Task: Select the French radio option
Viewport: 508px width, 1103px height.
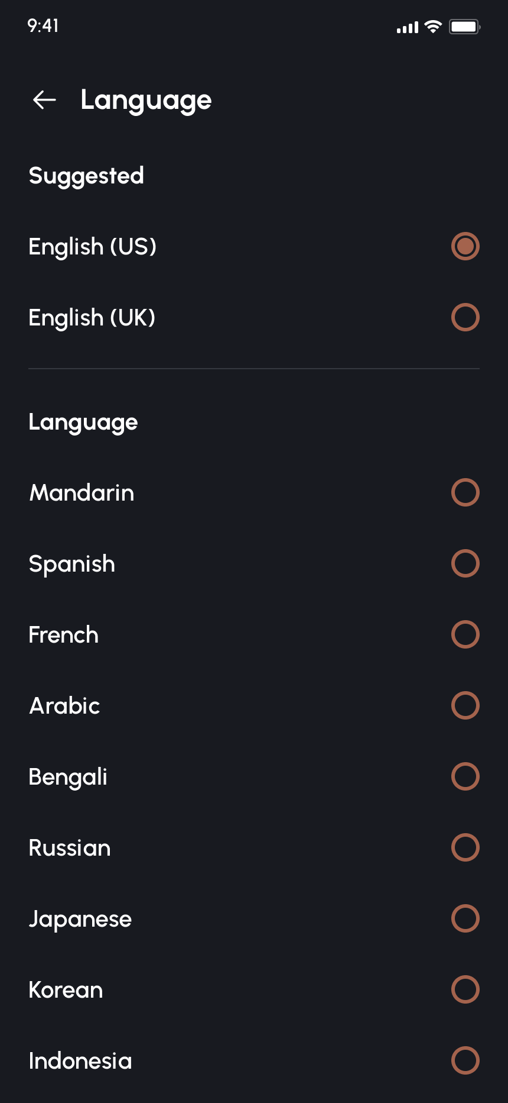Action: tap(465, 634)
